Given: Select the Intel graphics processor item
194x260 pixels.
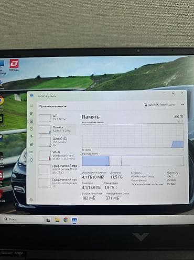Looking at the screenshot, I should (57, 183).
